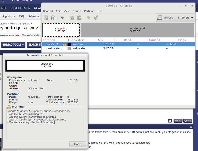Open the /dev/sdc device dropdown
Screen dimensions: 198x151
pyautogui.click(x=176, y=18)
